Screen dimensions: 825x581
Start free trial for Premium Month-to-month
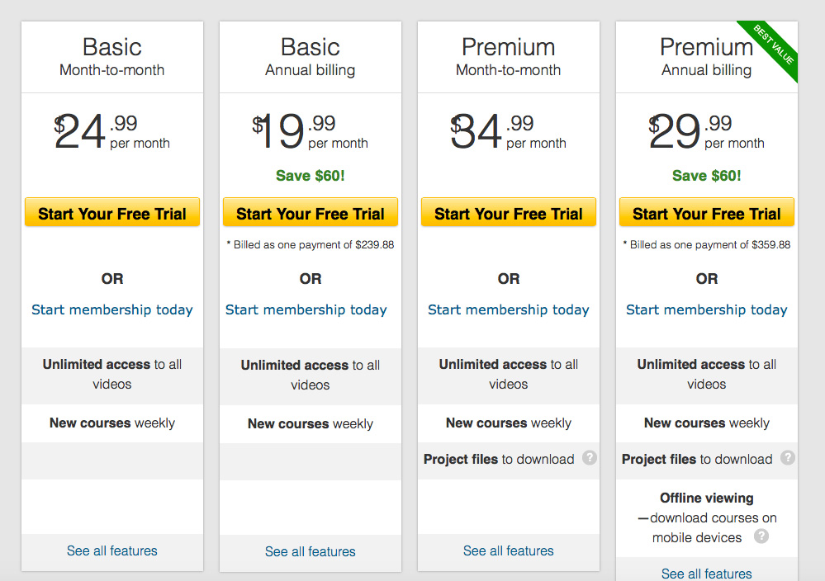click(x=508, y=212)
